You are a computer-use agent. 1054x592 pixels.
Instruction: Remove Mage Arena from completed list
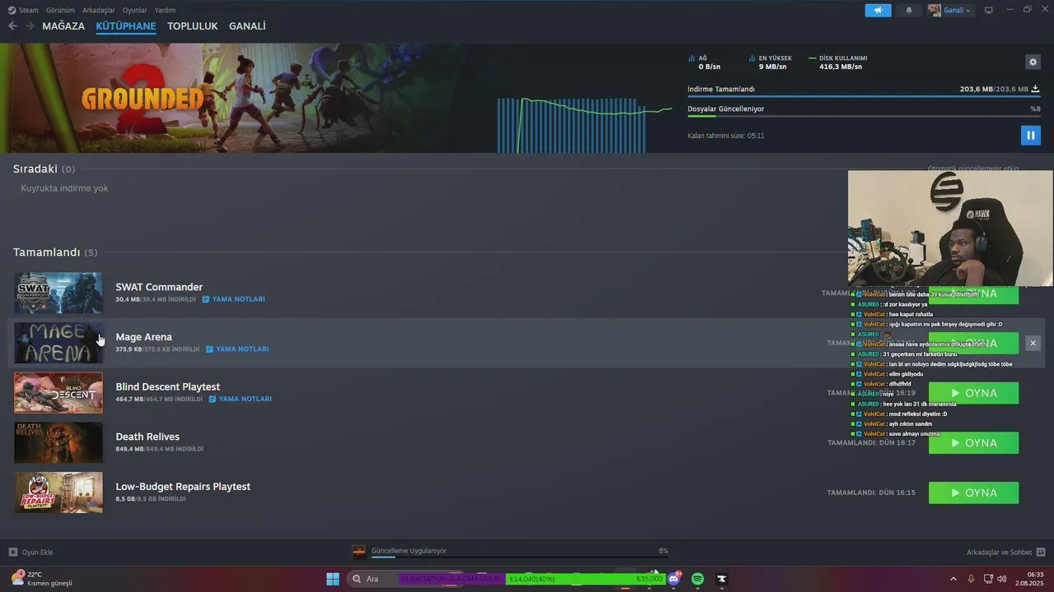1033,343
